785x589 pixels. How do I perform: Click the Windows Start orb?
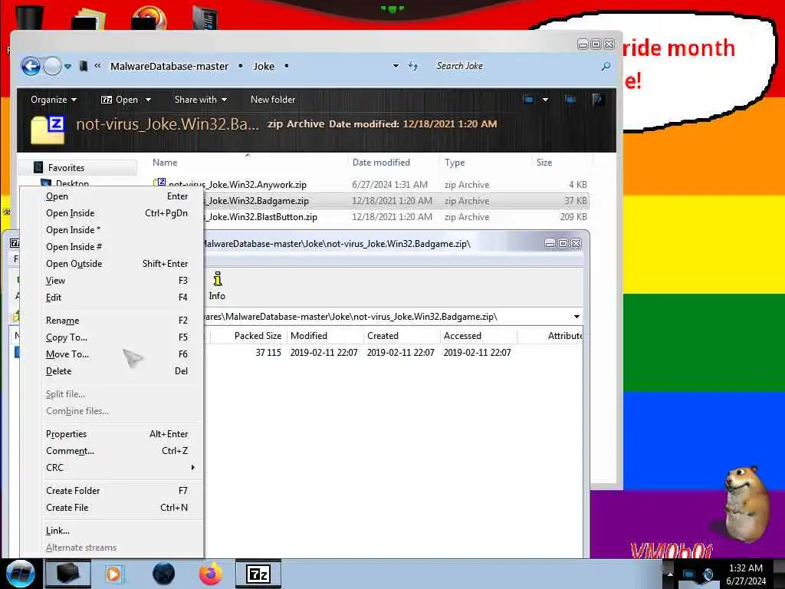point(20,574)
